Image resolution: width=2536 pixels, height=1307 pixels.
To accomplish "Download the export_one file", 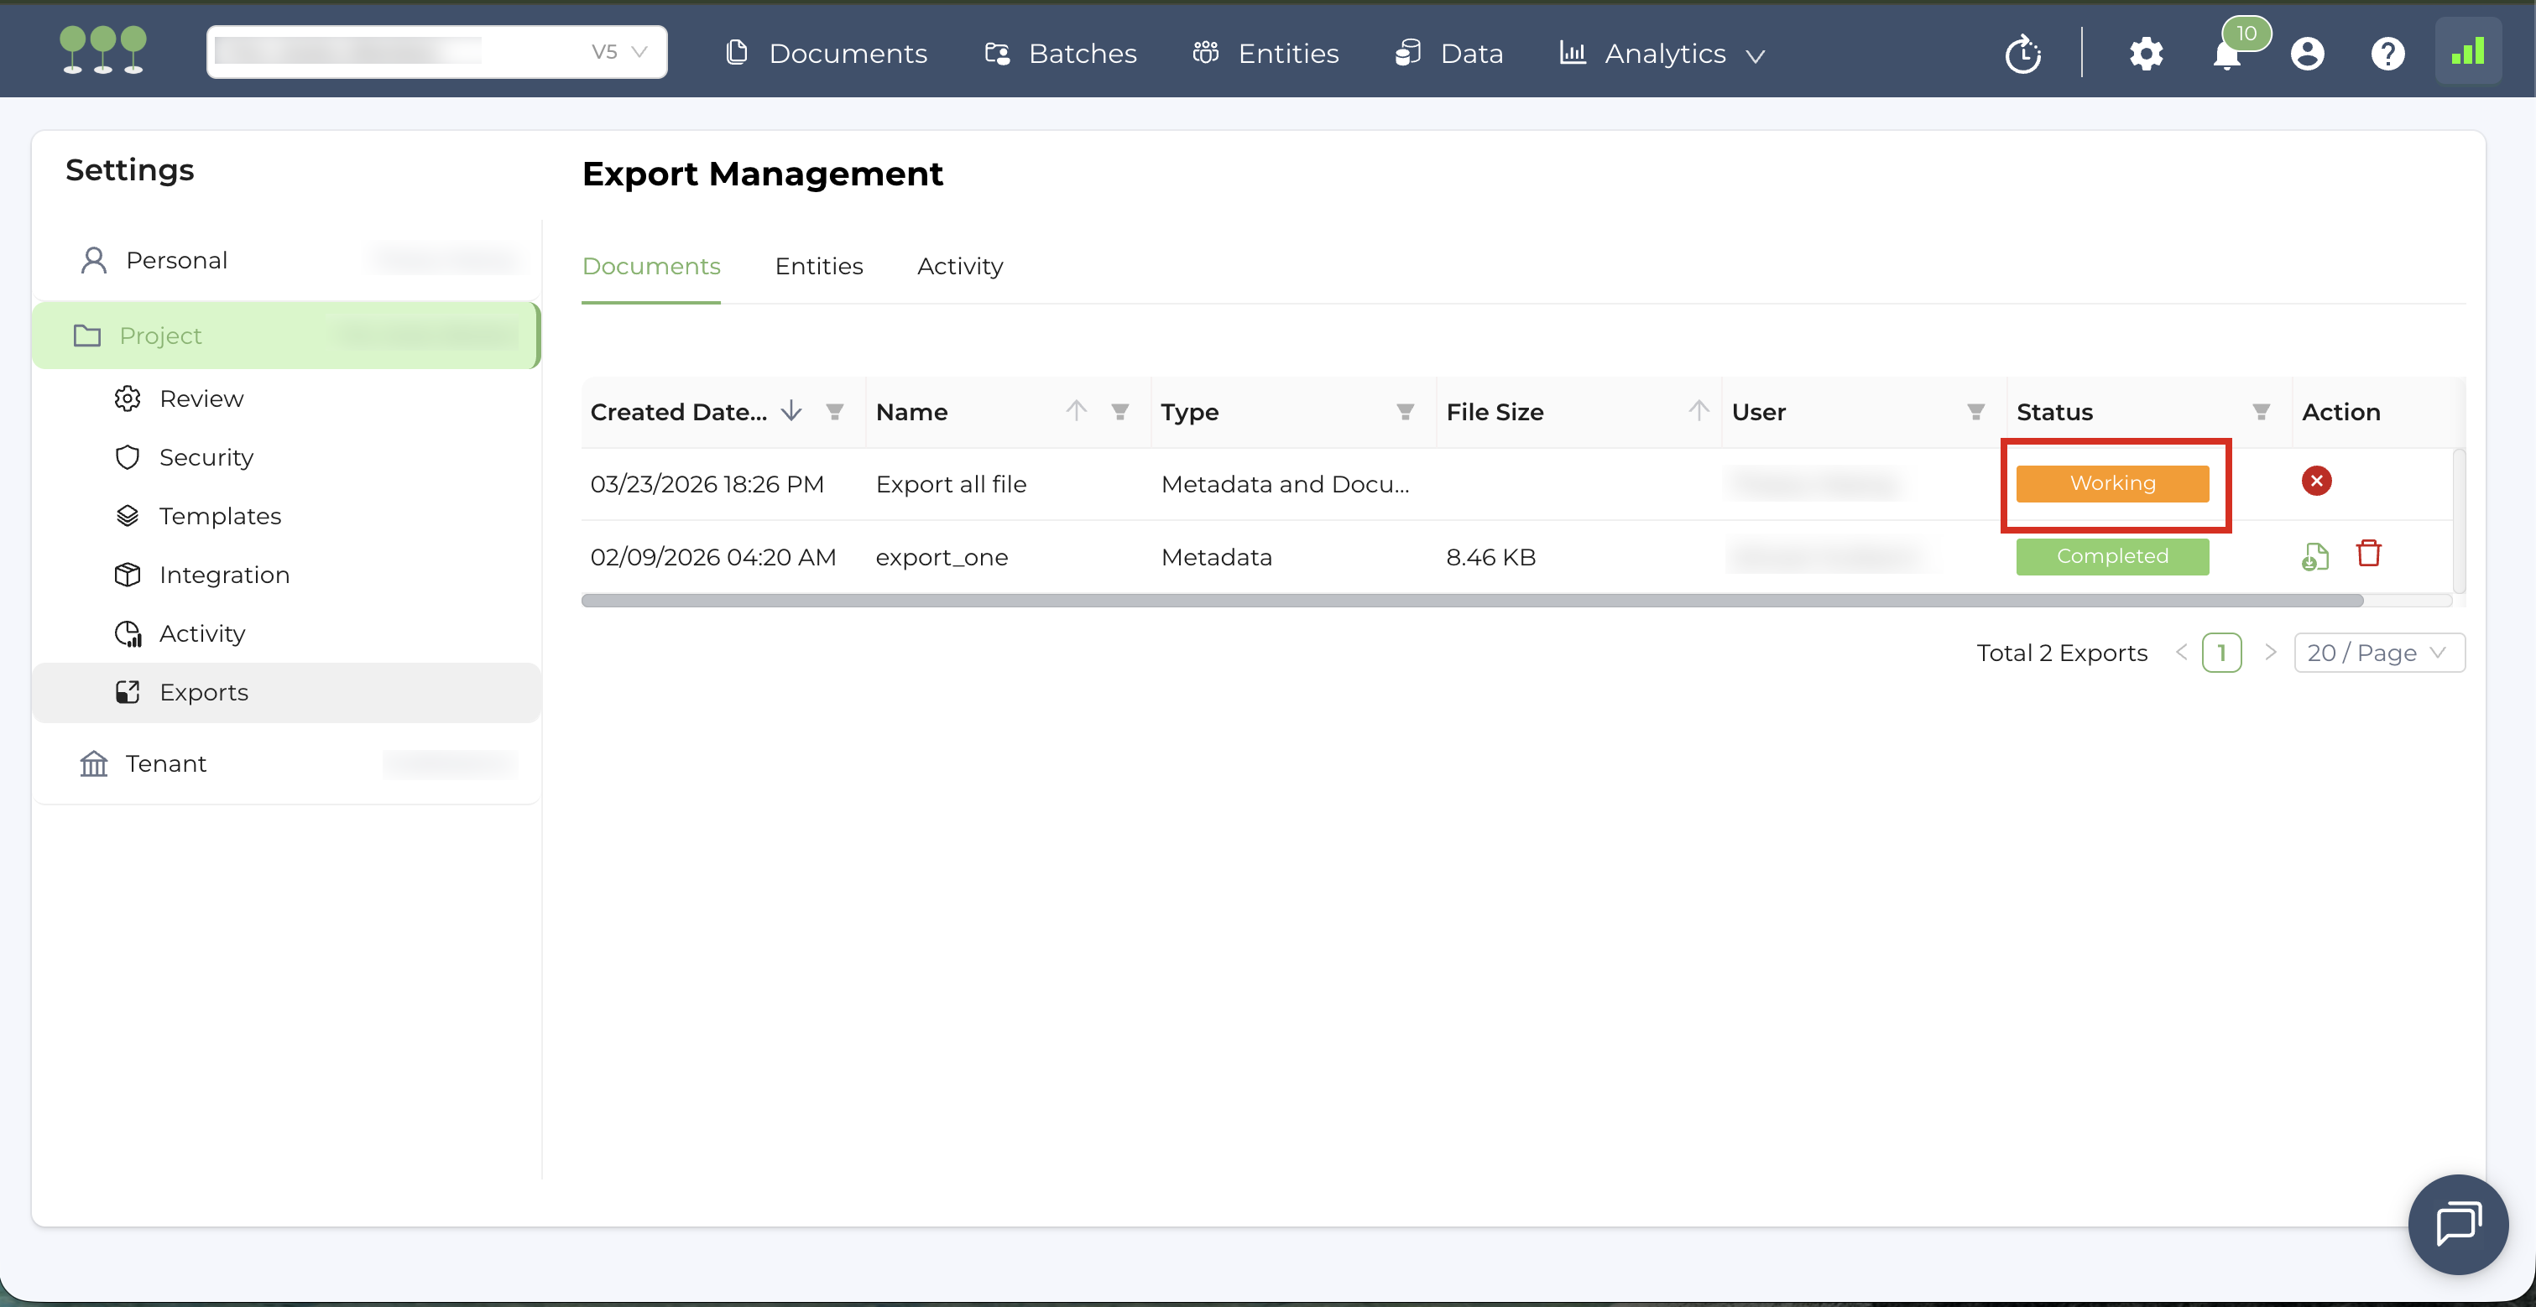I will (2314, 556).
